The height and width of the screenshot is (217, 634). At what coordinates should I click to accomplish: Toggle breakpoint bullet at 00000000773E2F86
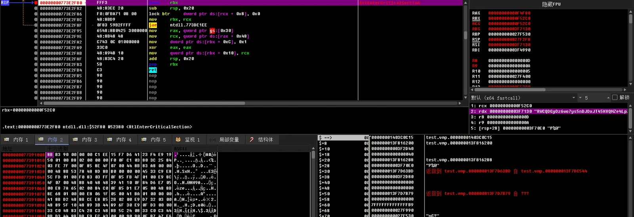coord(36,14)
